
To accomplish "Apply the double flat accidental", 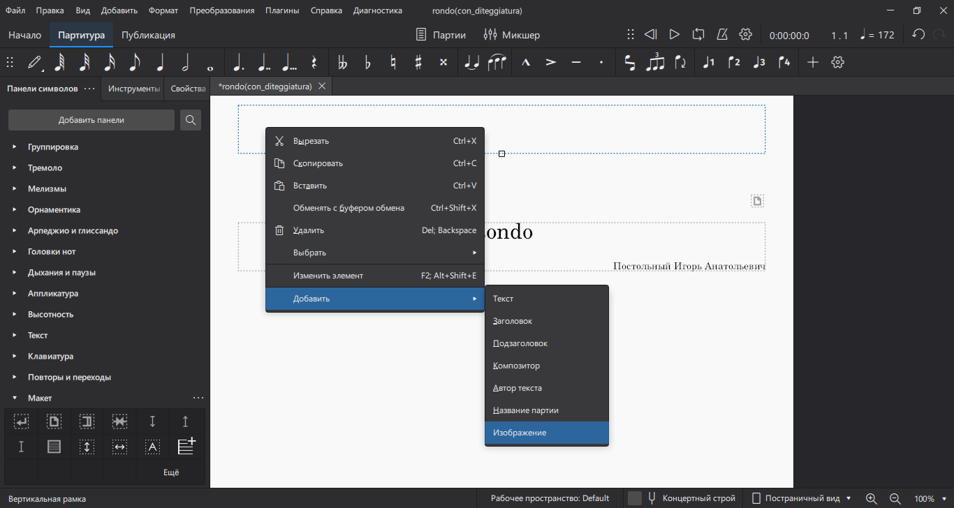I will pos(342,62).
